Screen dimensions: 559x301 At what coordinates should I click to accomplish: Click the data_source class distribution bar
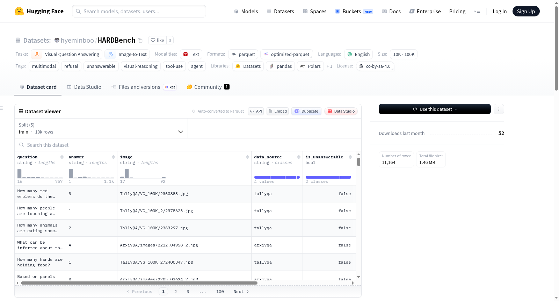pos(277,177)
